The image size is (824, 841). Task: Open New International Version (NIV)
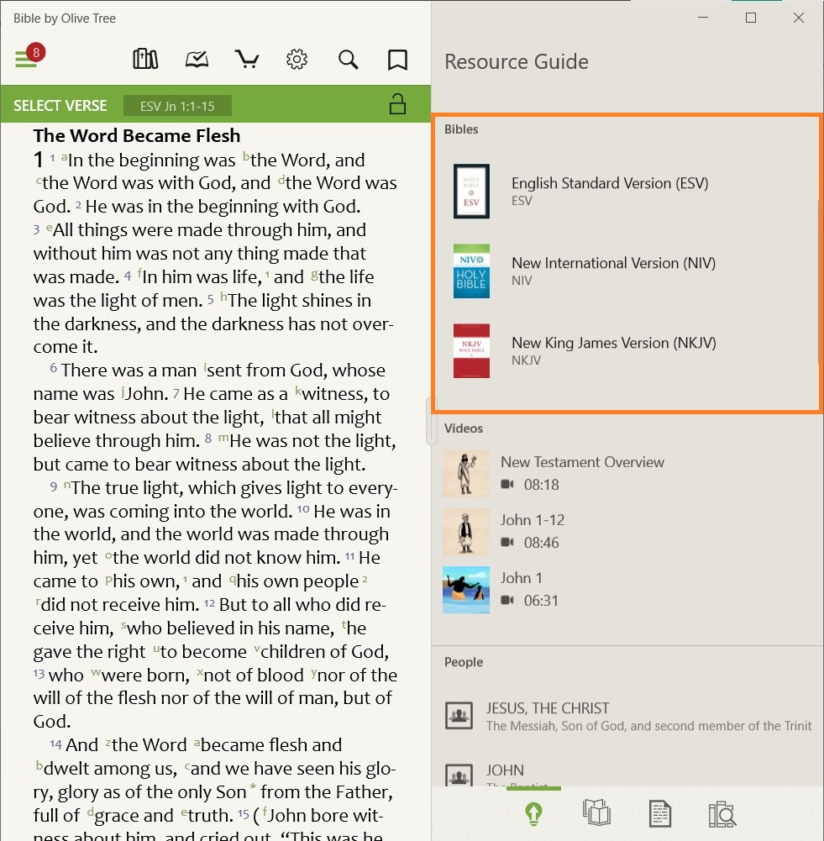click(x=626, y=271)
